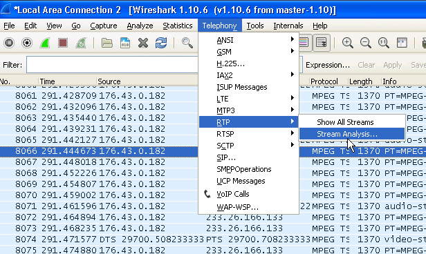Open the Help menu
This screenshot has width=426, height=254.
coord(319,26)
